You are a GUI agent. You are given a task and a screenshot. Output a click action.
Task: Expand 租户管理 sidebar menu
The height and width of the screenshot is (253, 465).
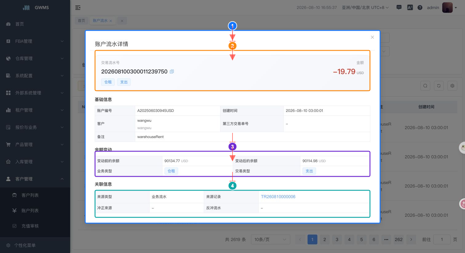click(x=35, y=110)
